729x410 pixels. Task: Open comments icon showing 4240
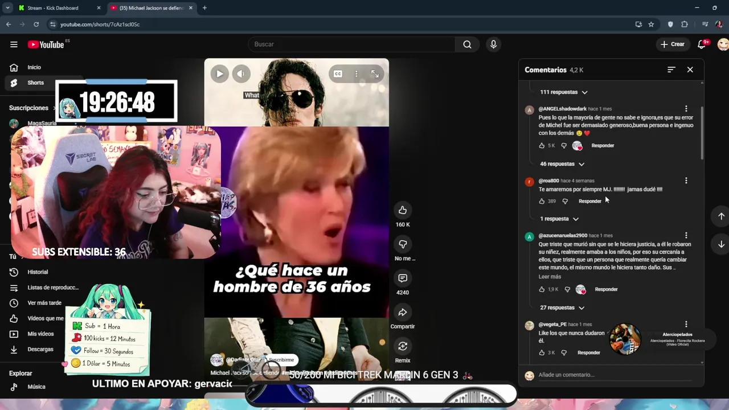click(403, 278)
